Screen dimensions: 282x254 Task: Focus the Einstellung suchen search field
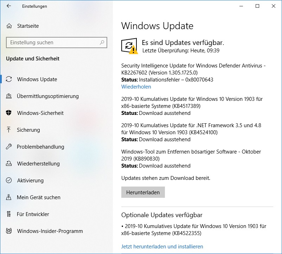pos(57,43)
